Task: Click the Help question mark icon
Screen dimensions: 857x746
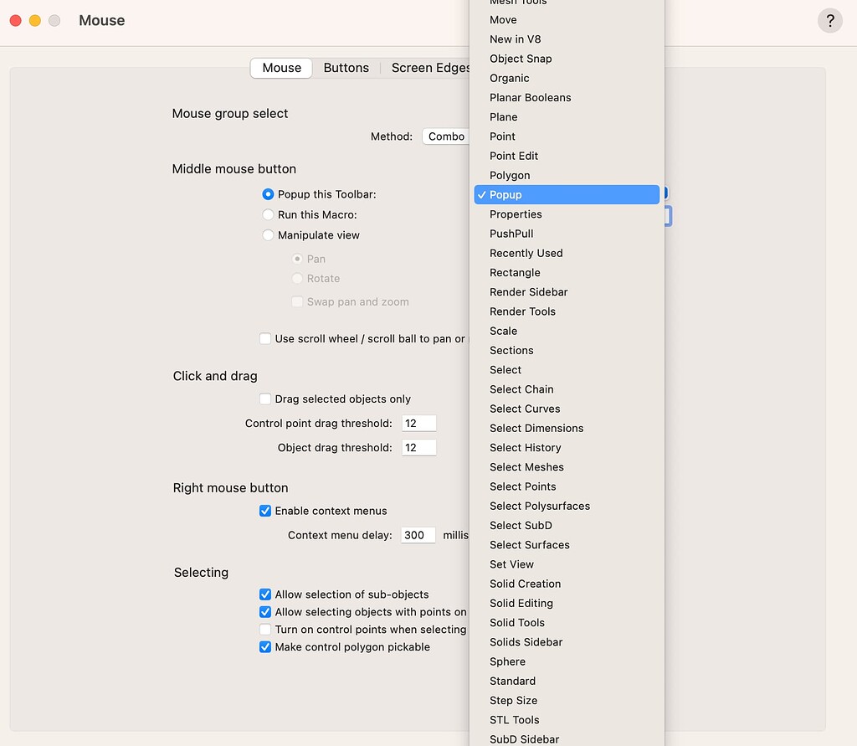Action: click(x=829, y=20)
